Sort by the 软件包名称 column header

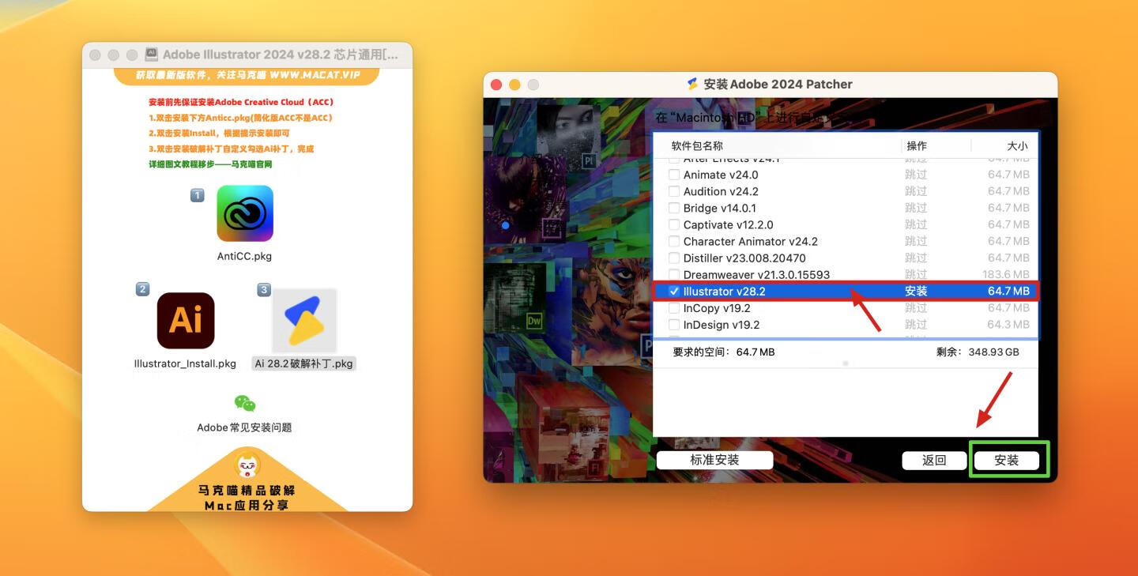[x=697, y=145]
